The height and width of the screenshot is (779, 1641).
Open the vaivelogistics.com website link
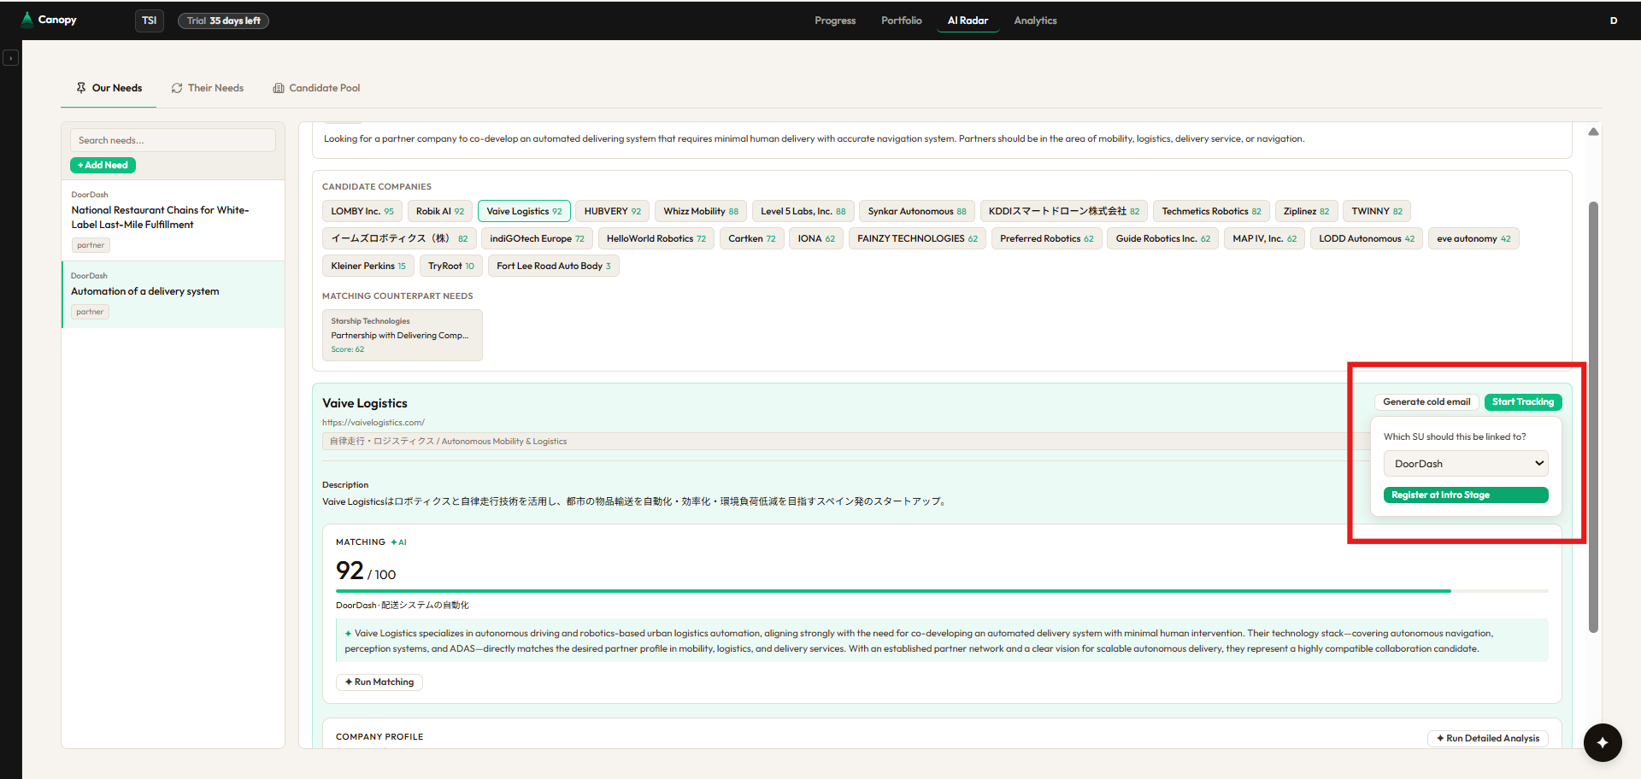tap(373, 422)
